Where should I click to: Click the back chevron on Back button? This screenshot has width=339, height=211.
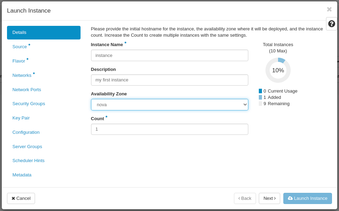(x=240, y=198)
